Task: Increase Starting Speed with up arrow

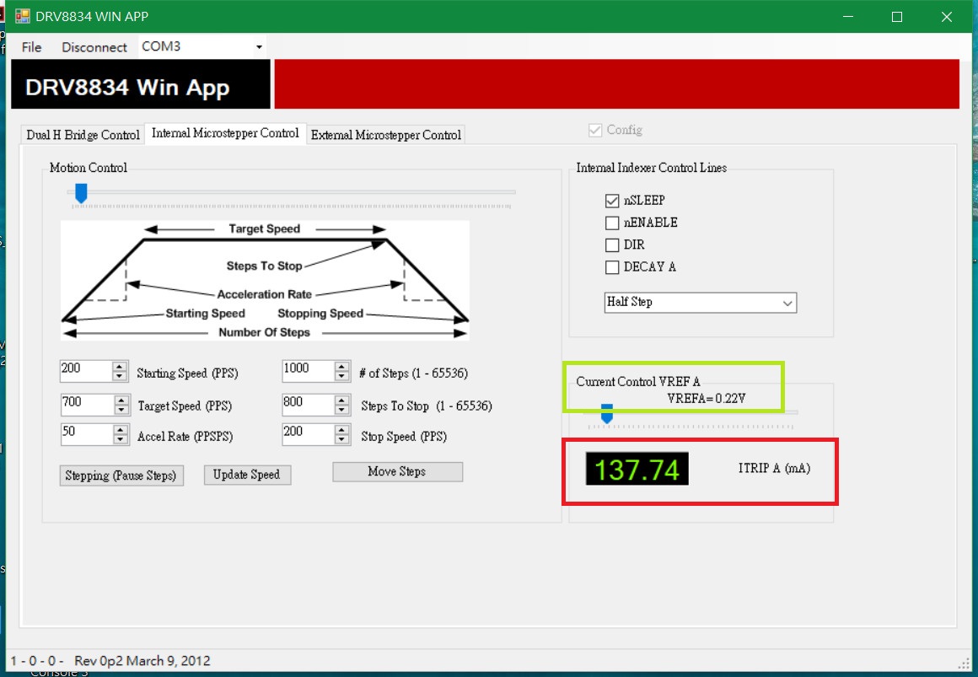Action: (120, 366)
